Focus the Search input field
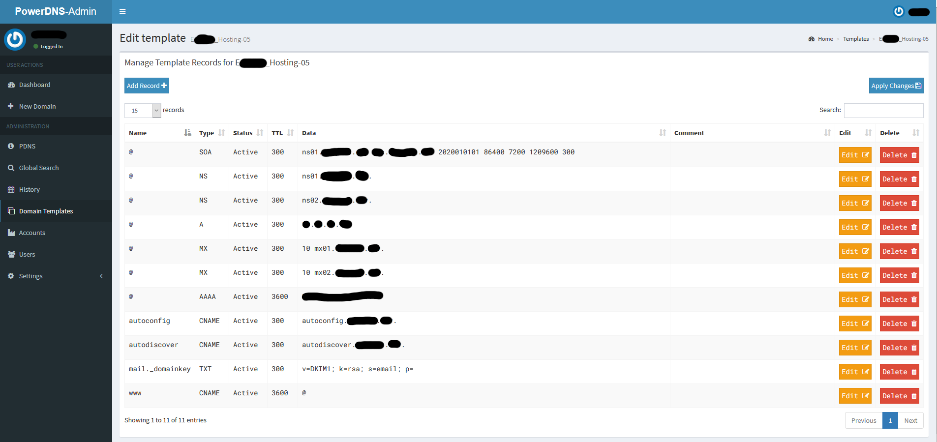Viewport: 937px width, 442px height. (884, 110)
